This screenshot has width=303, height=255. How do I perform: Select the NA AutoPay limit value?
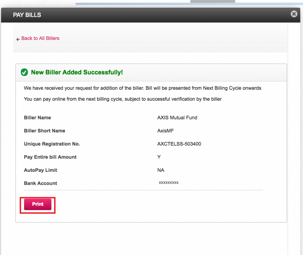tap(161, 170)
